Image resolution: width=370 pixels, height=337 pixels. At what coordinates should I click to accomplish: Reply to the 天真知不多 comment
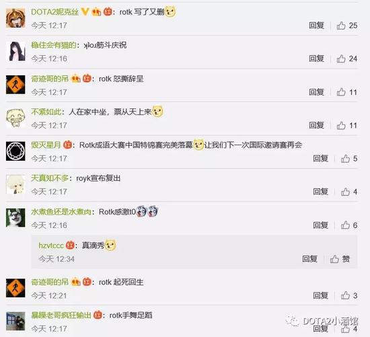pyautogui.click(x=320, y=192)
